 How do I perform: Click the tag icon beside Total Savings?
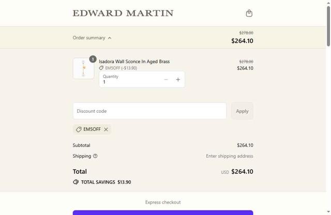tap(76, 182)
